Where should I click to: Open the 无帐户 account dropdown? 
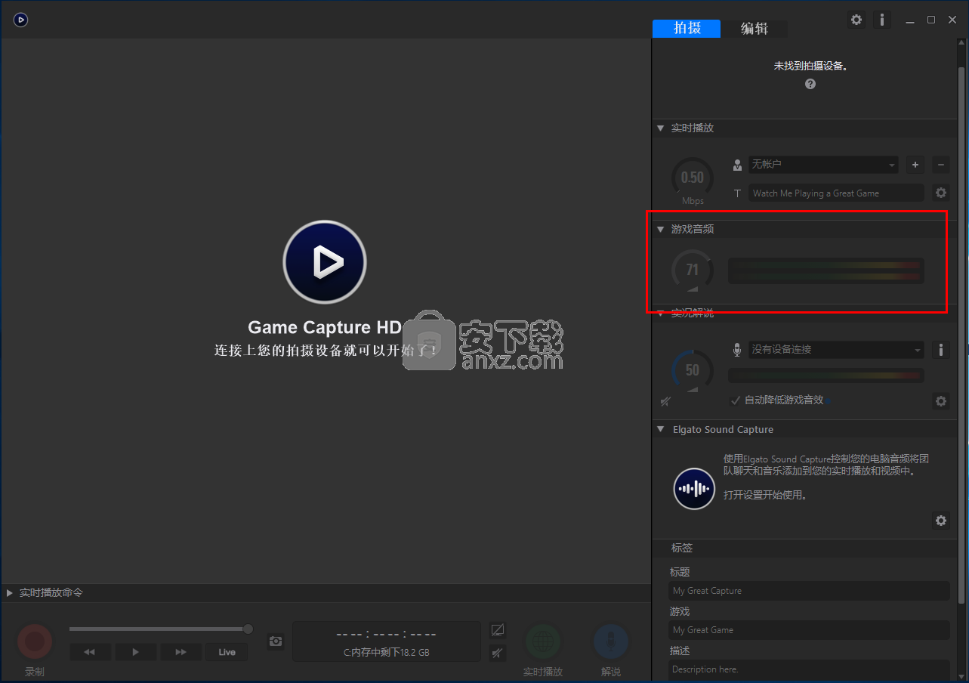tap(823, 164)
